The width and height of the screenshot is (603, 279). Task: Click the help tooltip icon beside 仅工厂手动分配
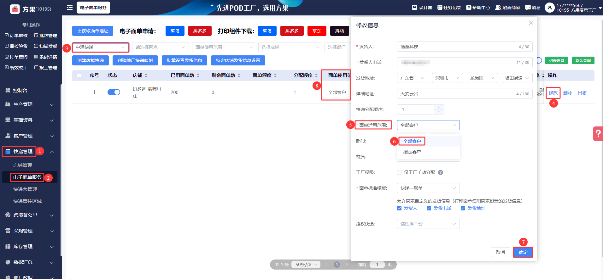point(441,172)
